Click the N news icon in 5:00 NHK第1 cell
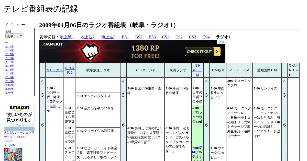The width and height of the screenshot is (307, 161). point(55,88)
